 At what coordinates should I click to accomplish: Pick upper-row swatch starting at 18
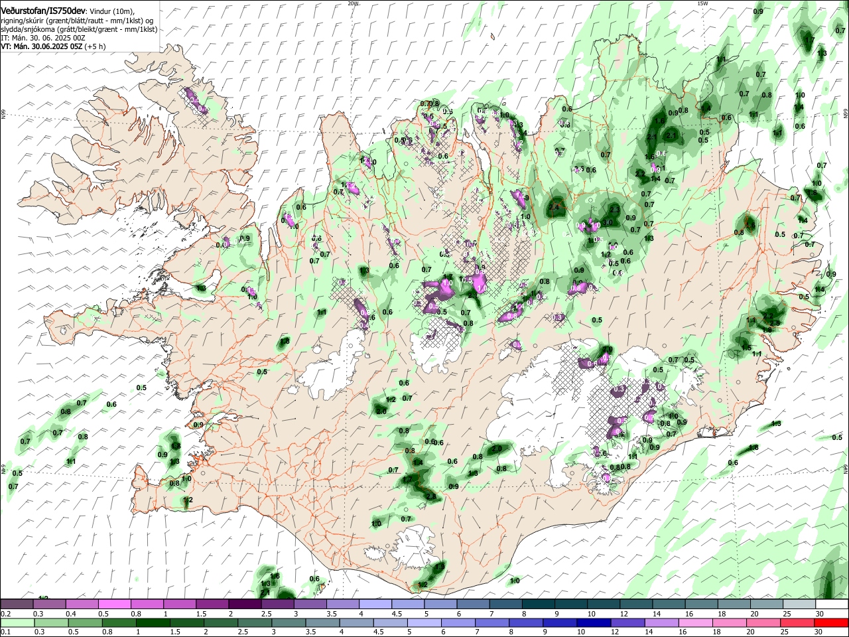[x=734, y=604]
